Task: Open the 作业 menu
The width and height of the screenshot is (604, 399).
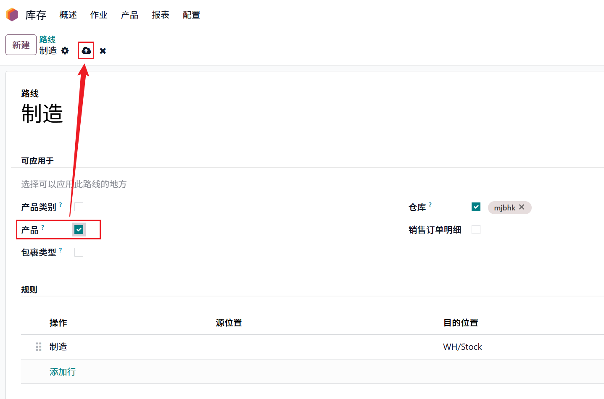Action: click(99, 15)
